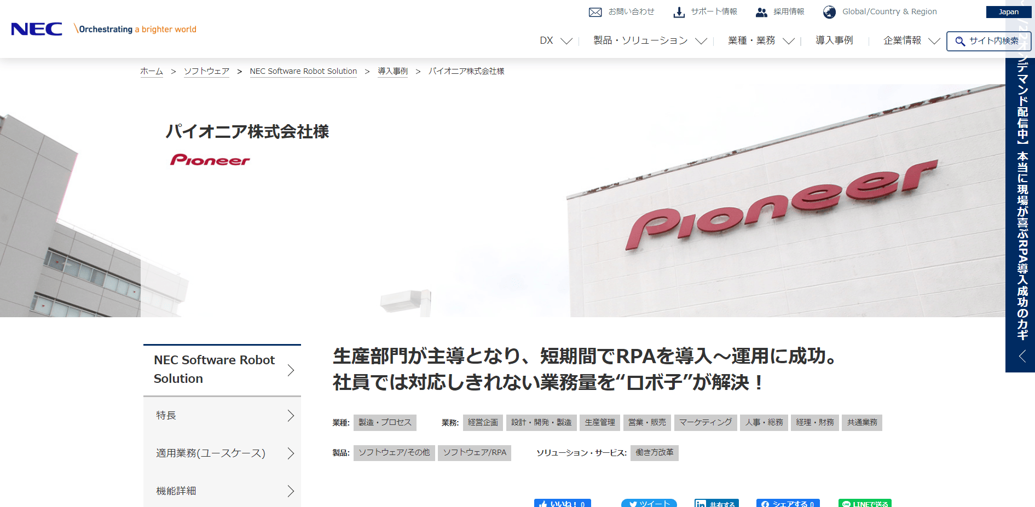Screen dimensions: 1035x507
Task: Click the NEC Software Robot Solution breadcrumb
Action: tap(303, 71)
